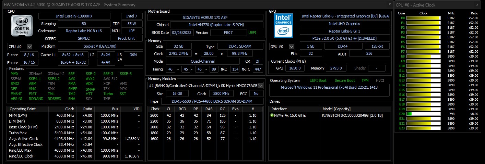485x164 pixels.
Task: Click the P-core 8 / 16 field
Action: coord(29,55)
